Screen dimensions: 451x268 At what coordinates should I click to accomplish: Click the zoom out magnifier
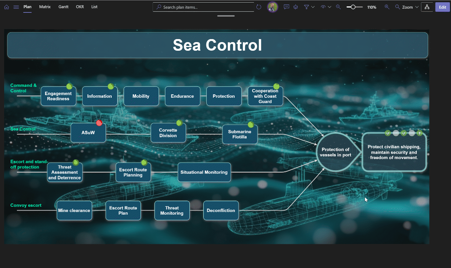tap(338, 7)
